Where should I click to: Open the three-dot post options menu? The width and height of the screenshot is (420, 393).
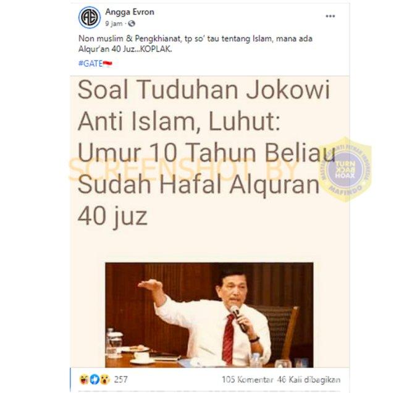[x=330, y=16]
